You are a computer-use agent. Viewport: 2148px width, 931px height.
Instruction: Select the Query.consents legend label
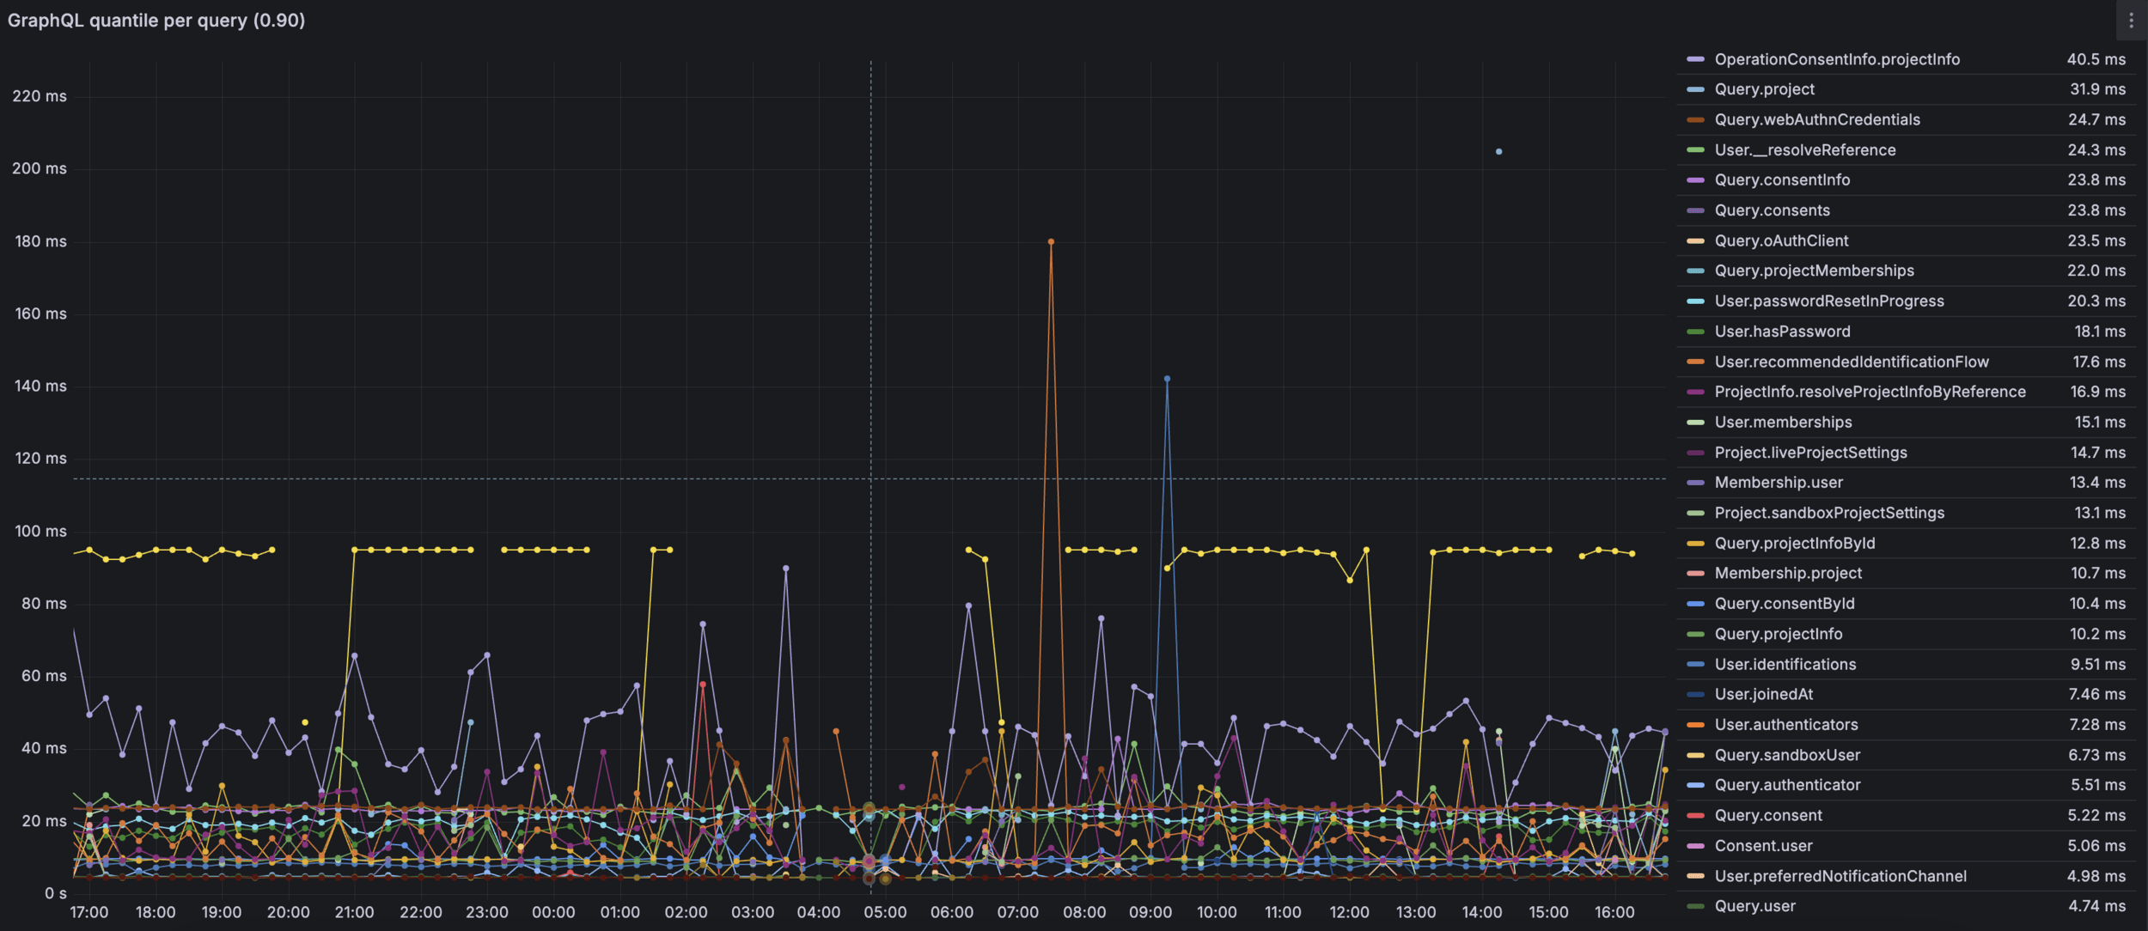coord(1772,210)
